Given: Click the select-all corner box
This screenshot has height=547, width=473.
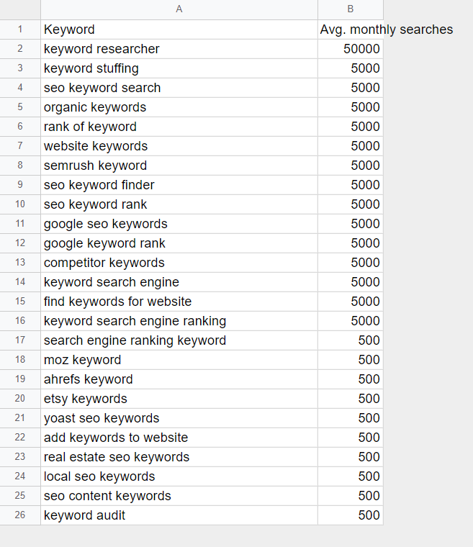Looking at the screenshot, I should 20,9.
